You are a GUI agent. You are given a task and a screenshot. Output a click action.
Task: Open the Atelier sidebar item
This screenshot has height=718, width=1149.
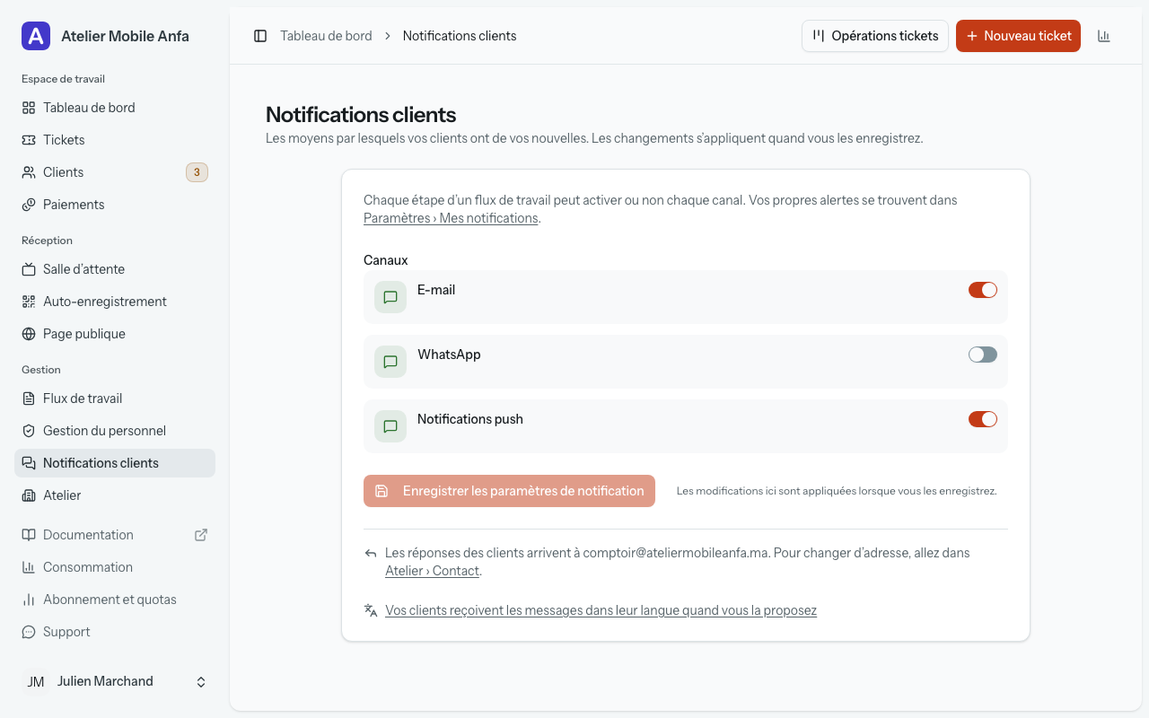pyautogui.click(x=115, y=495)
